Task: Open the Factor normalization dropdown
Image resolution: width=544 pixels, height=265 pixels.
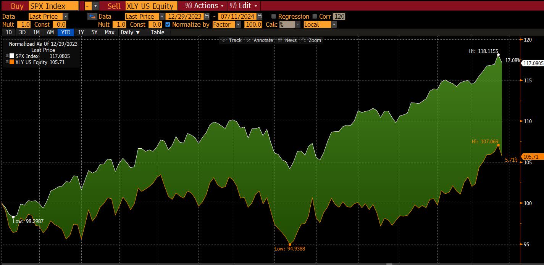Action: click(238, 24)
